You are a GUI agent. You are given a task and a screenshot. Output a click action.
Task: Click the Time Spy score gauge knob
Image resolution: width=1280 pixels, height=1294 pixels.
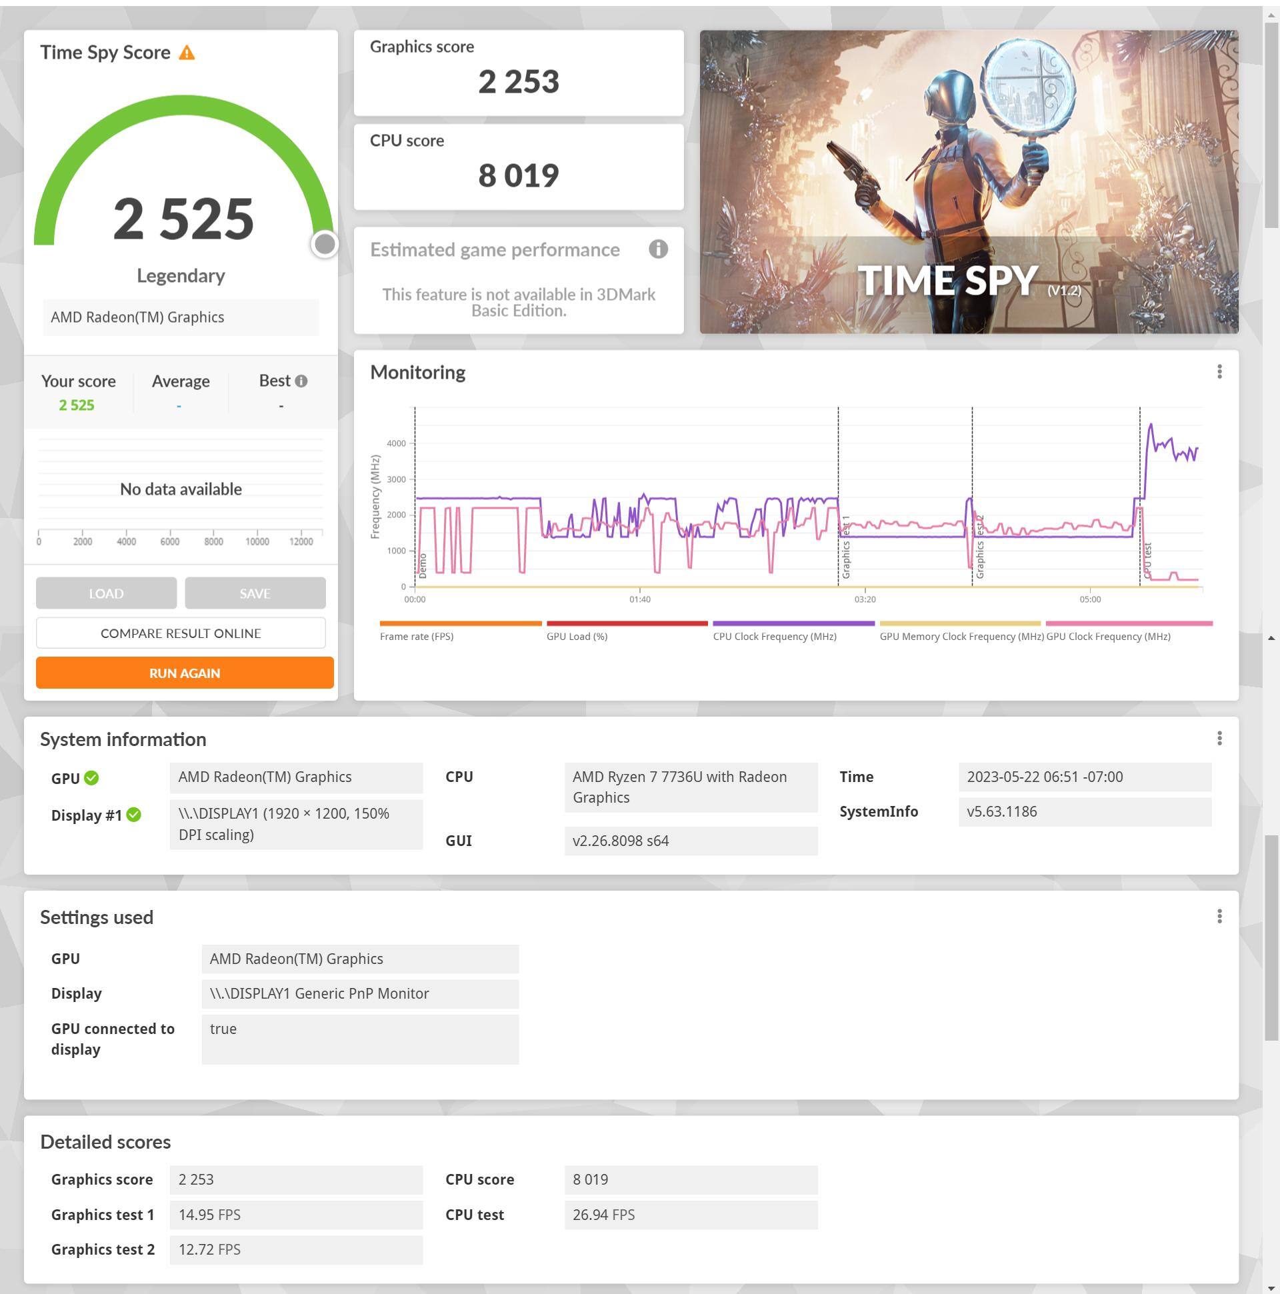(325, 244)
